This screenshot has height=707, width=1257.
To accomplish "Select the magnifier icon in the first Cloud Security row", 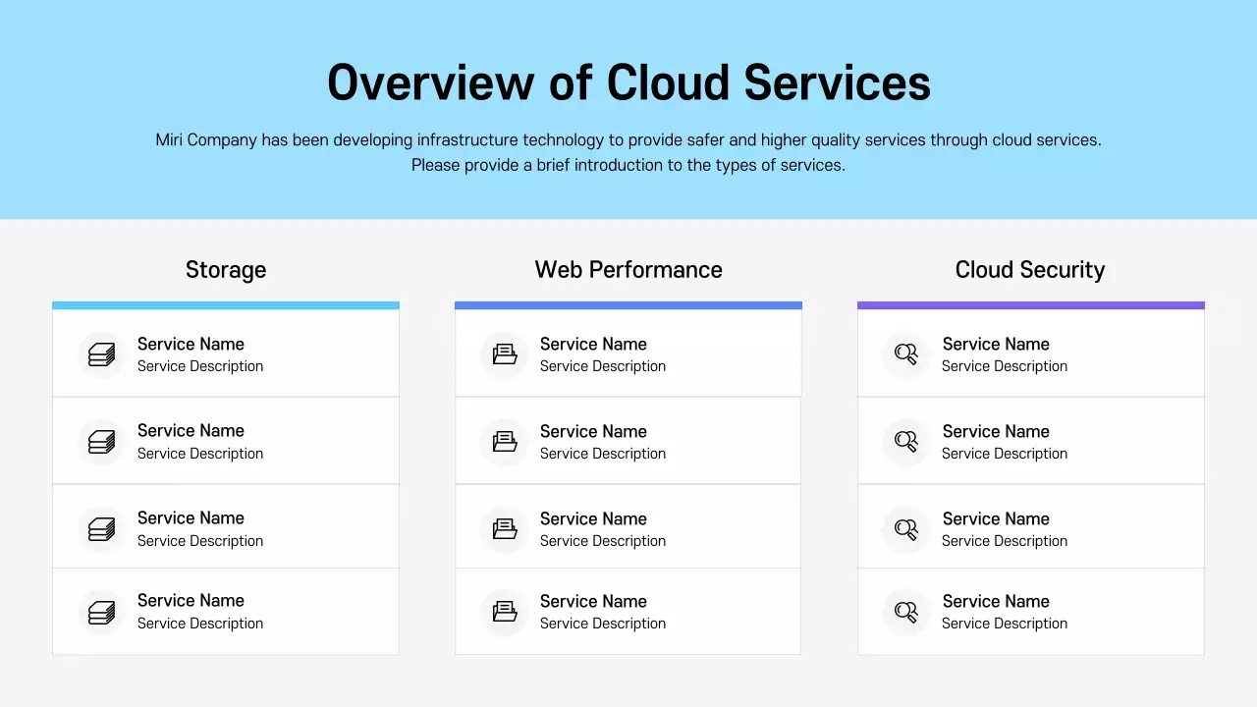I will (x=906, y=354).
